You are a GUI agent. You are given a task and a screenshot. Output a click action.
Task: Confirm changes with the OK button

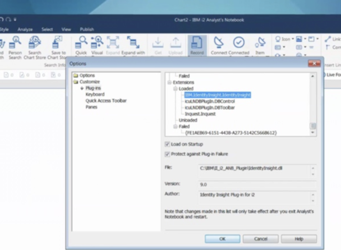tap(223, 239)
